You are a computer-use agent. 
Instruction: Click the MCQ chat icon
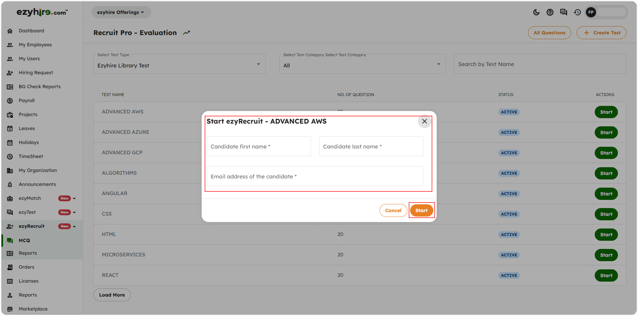10,240
